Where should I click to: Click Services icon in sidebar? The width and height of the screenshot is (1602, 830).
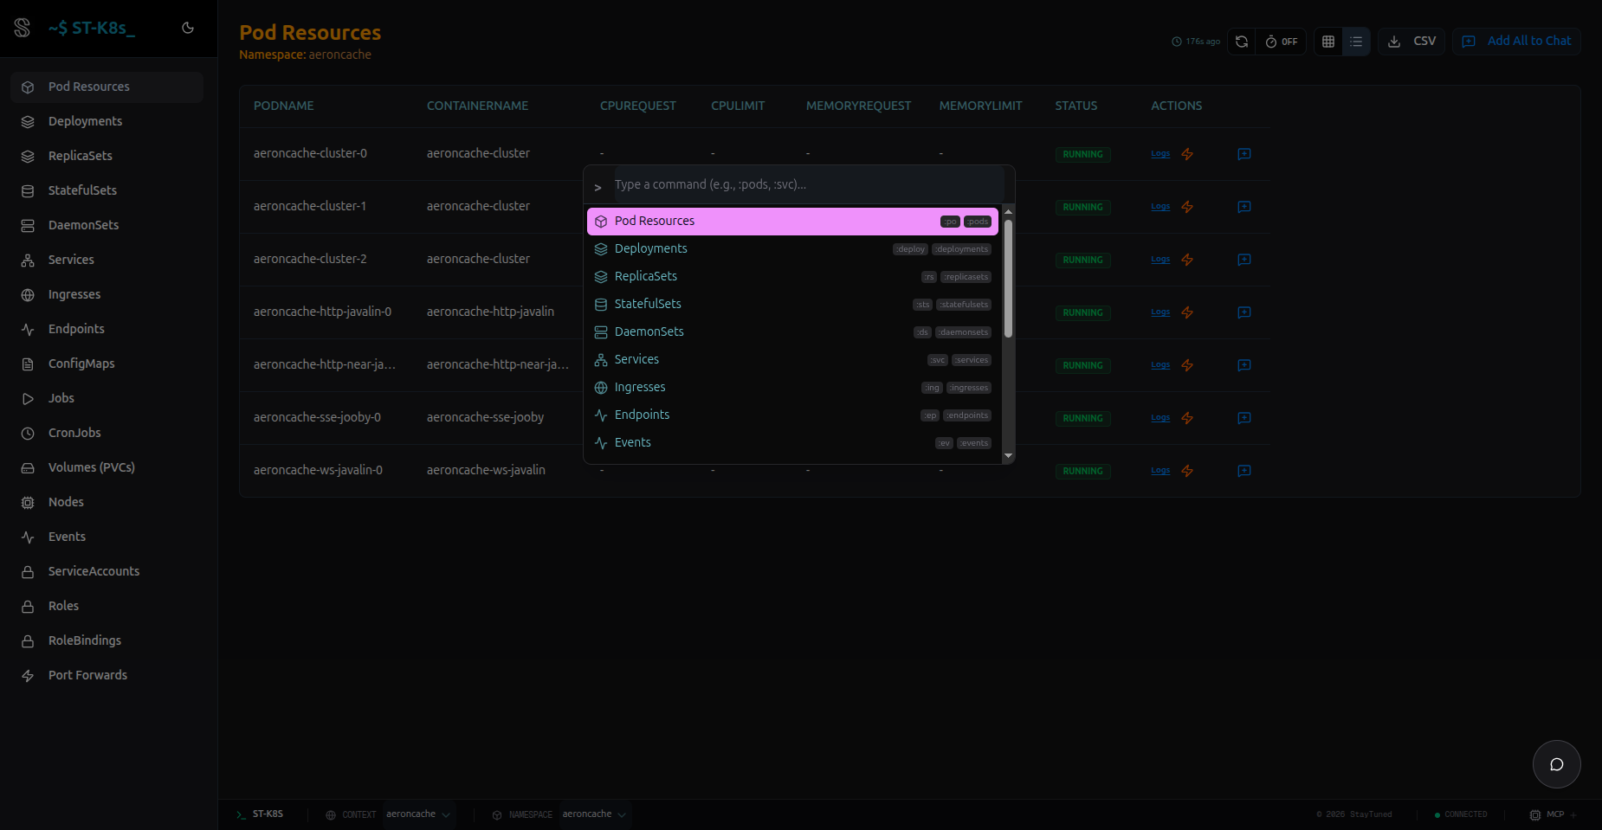tap(28, 260)
